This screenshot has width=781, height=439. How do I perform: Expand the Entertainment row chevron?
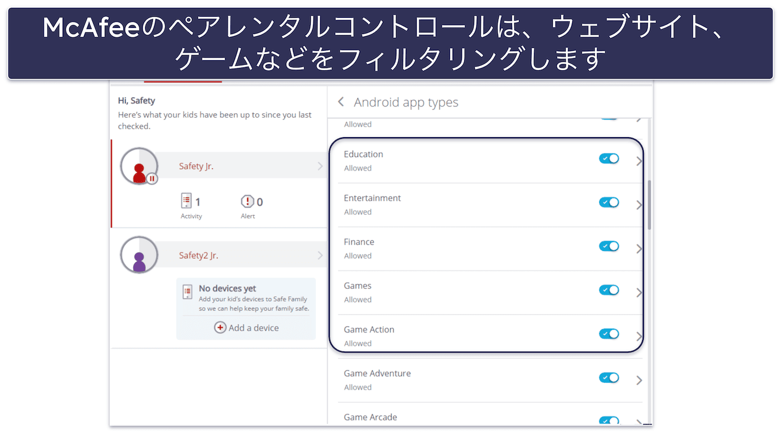click(x=639, y=205)
